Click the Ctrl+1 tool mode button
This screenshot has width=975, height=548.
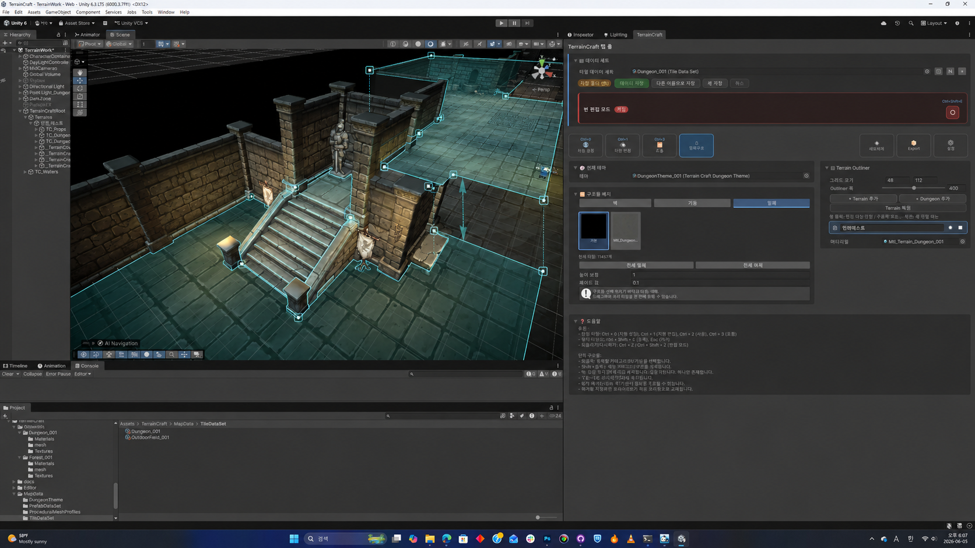[623, 146]
